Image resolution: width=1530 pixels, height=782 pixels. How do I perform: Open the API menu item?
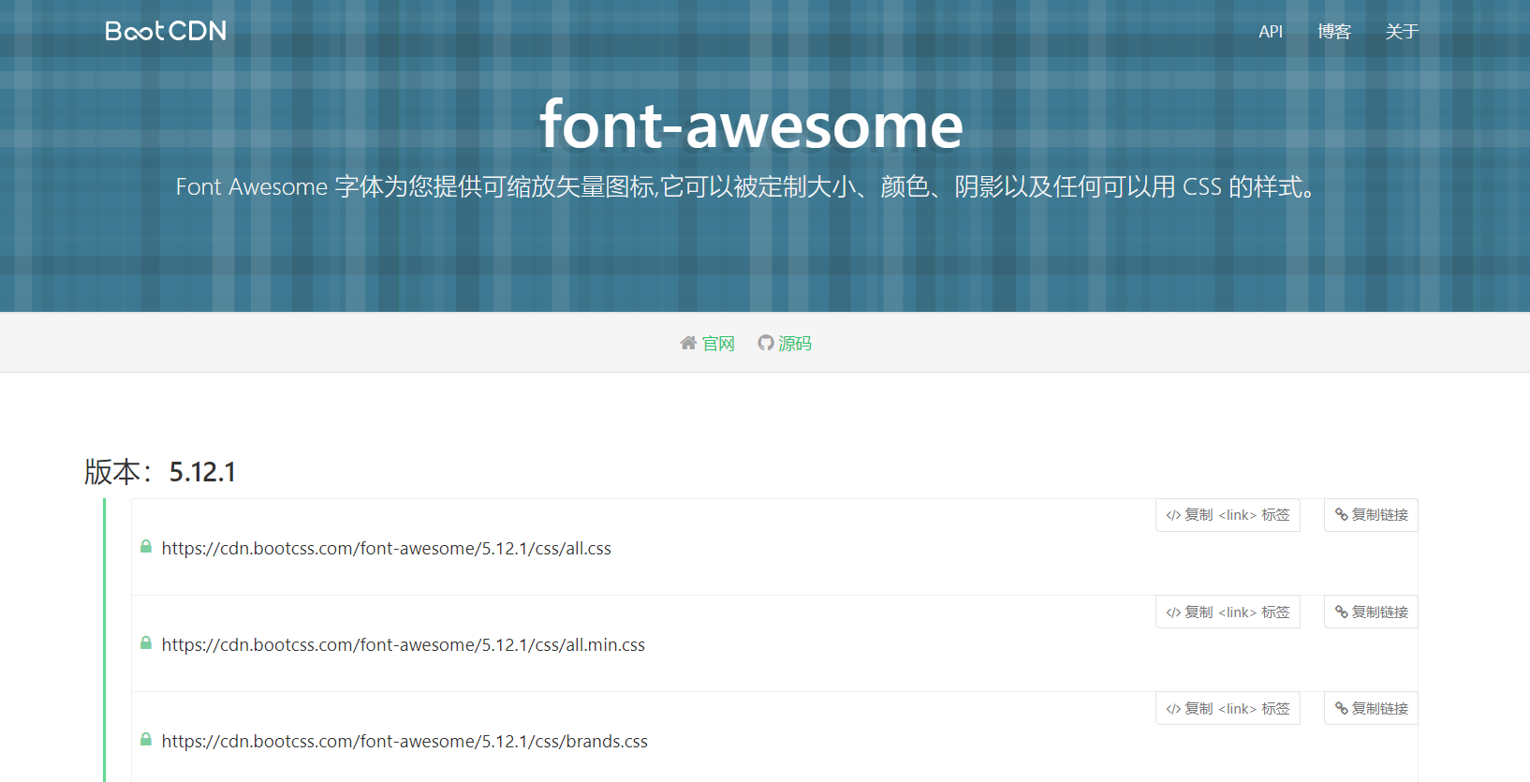[x=1271, y=32]
